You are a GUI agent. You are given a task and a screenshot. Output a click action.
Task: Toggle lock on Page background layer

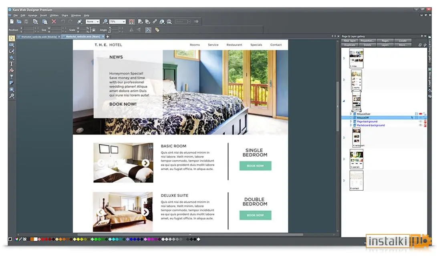[x=425, y=121]
